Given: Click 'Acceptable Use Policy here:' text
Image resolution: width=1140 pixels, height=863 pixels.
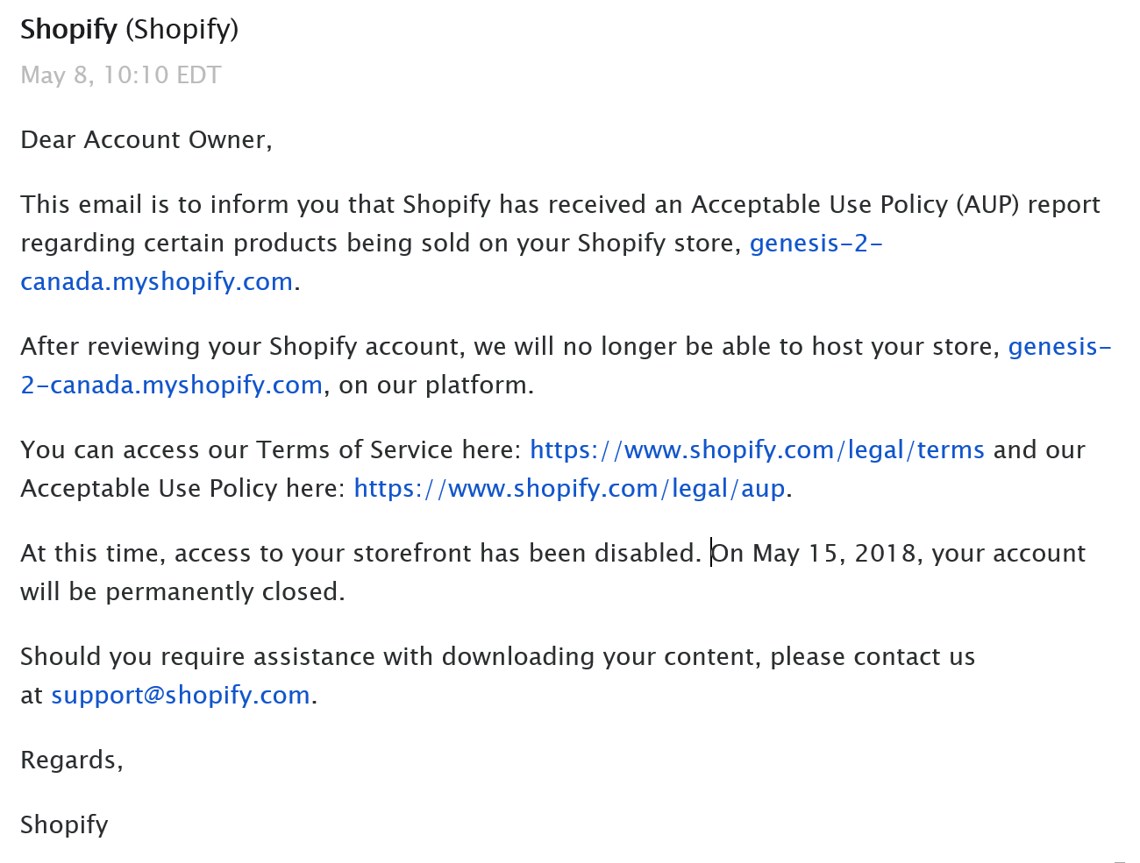Looking at the screenshot, I should (x=183, y=489).
